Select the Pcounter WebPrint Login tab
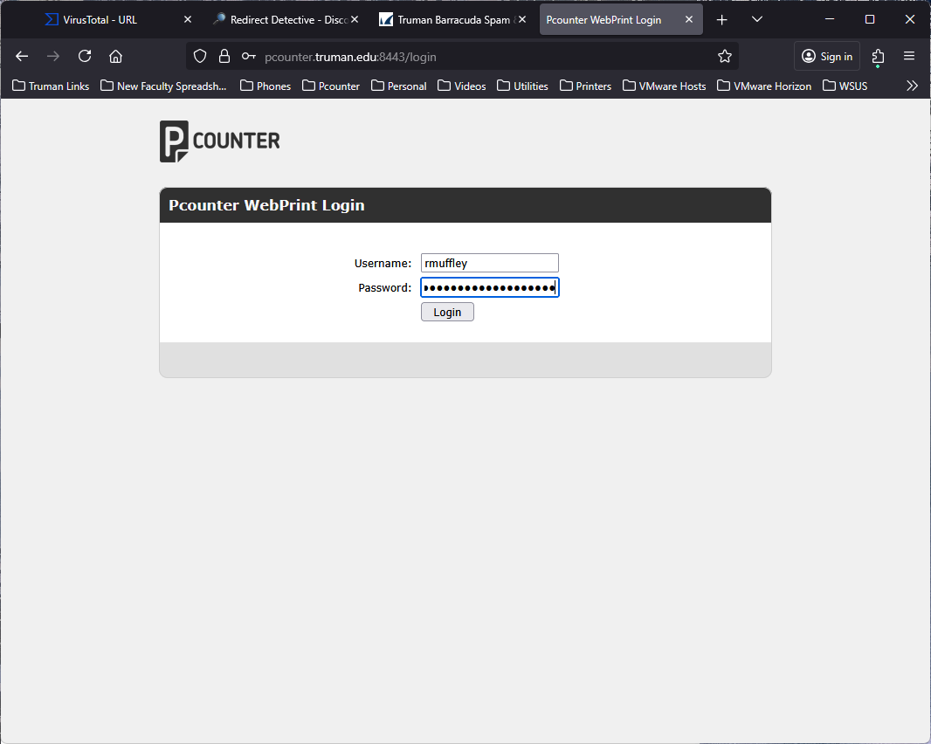Viewport: 931px width, 744px height. [x=621, y=19]
